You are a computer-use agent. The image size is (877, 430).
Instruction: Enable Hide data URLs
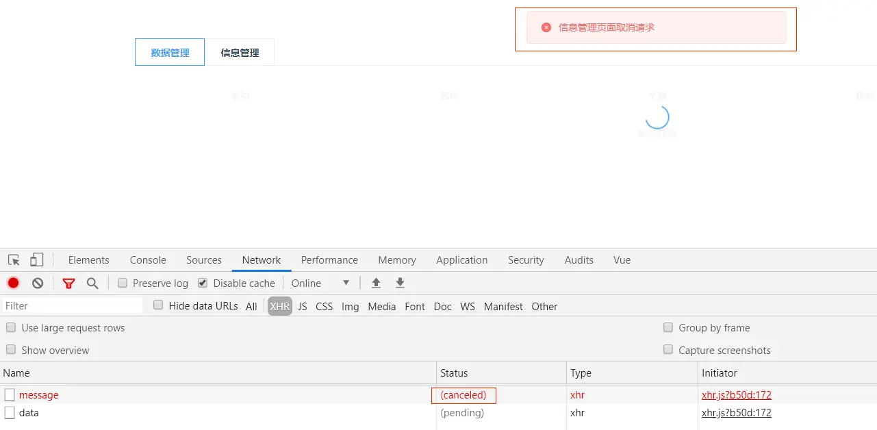coord(157,305)
